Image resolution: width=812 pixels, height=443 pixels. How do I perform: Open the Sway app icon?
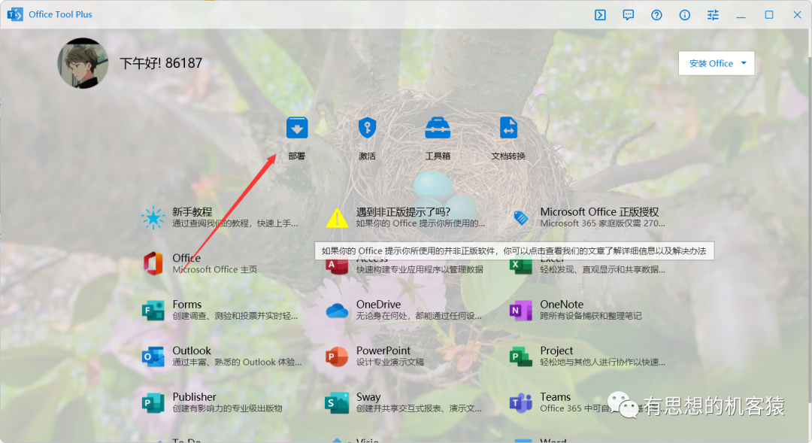tap(337, 402)
